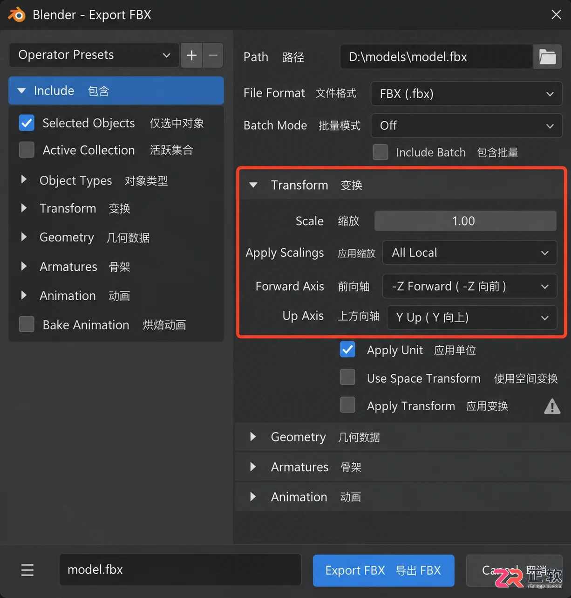Click the Export FBX button
This screenshot has width=571, height=598.
[x=383, y=570]
